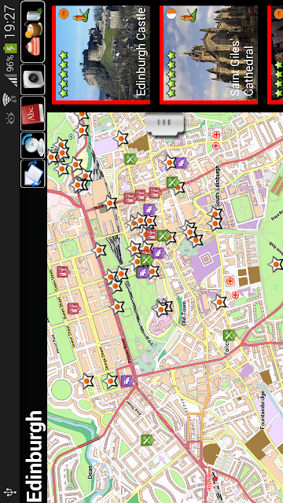Open the red Abc dictionary book
The width and height of the screenshot is (283, 503).
(x=33, y=113)
